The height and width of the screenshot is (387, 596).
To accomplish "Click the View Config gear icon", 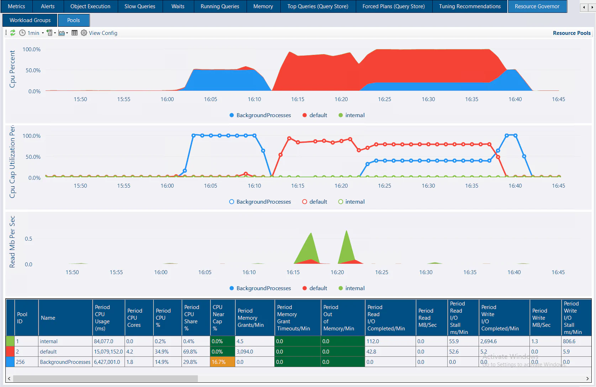I will point(84,33).
